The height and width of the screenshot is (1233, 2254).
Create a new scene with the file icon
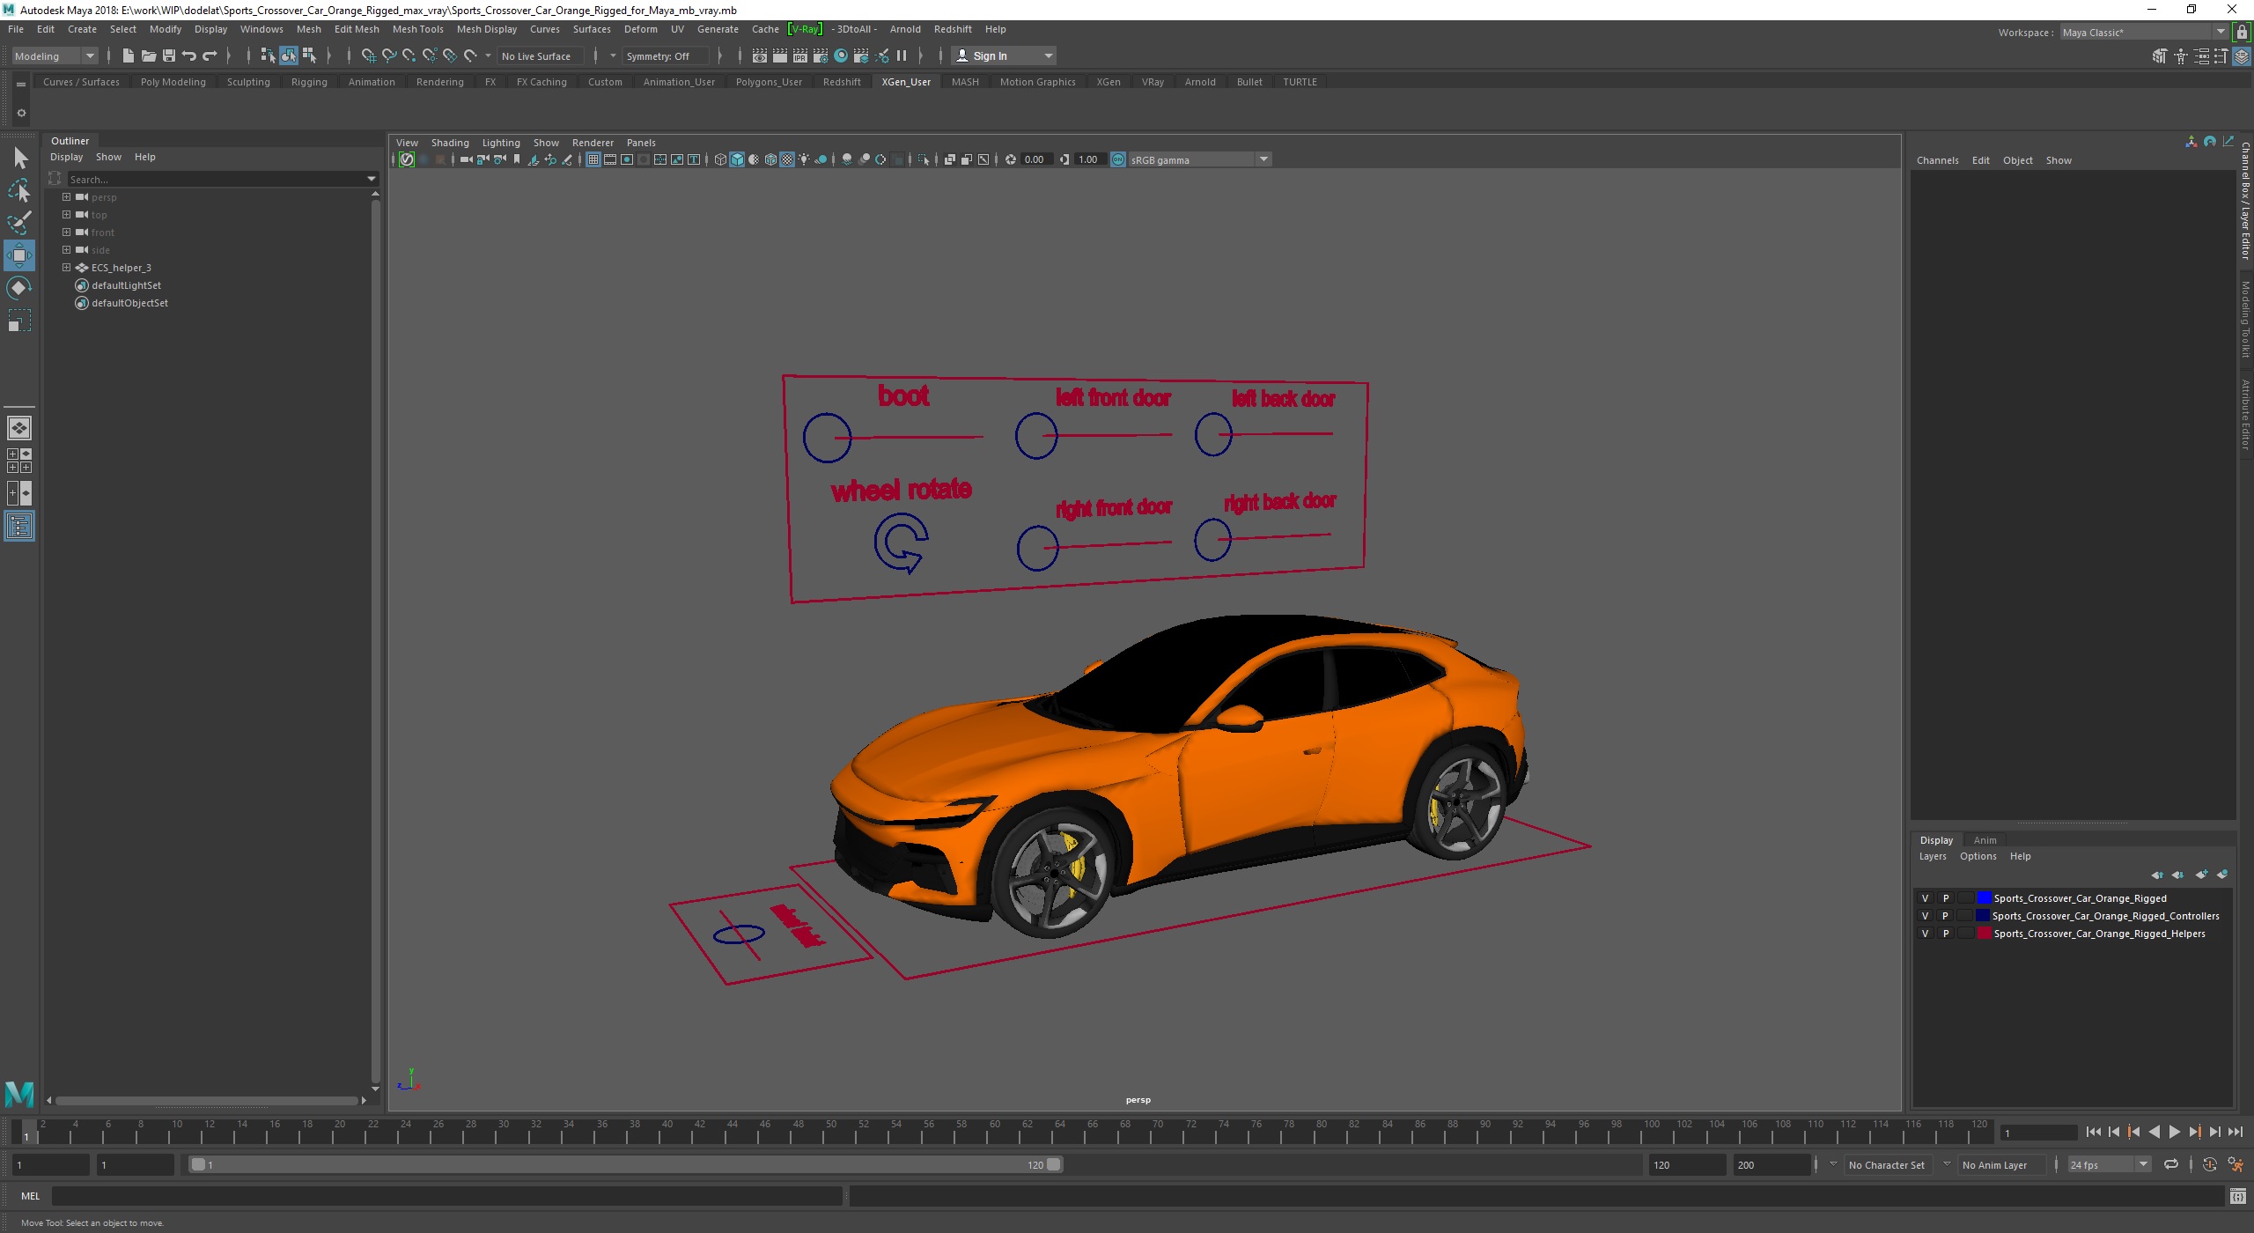129,56
